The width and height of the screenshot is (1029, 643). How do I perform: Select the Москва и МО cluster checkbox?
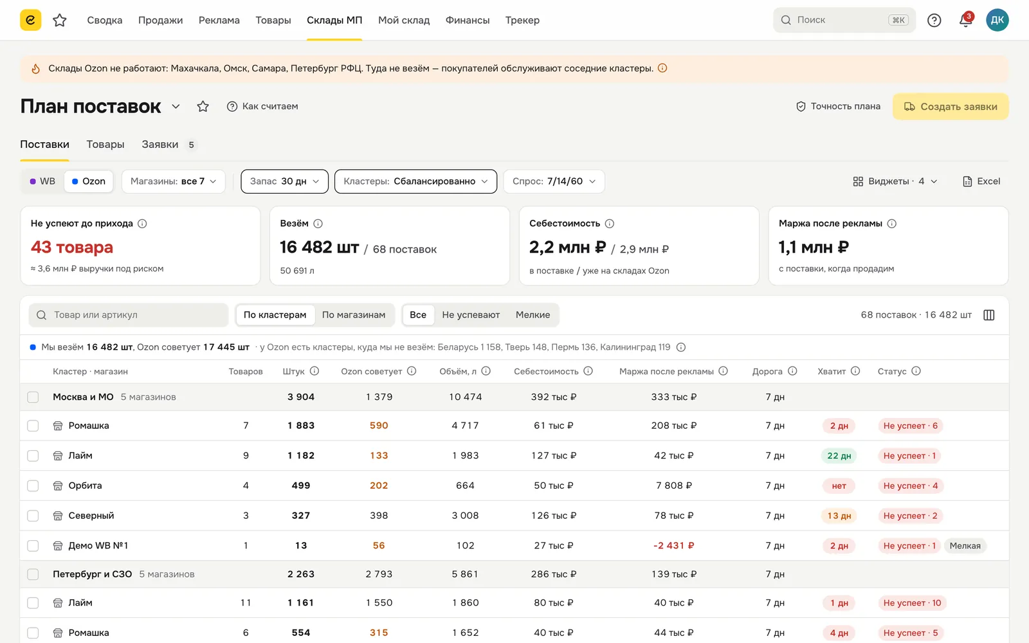coord(33,397)
